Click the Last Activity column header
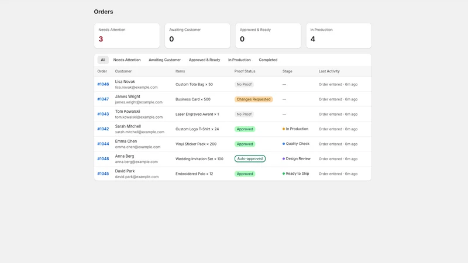 (x=329, y=71)
